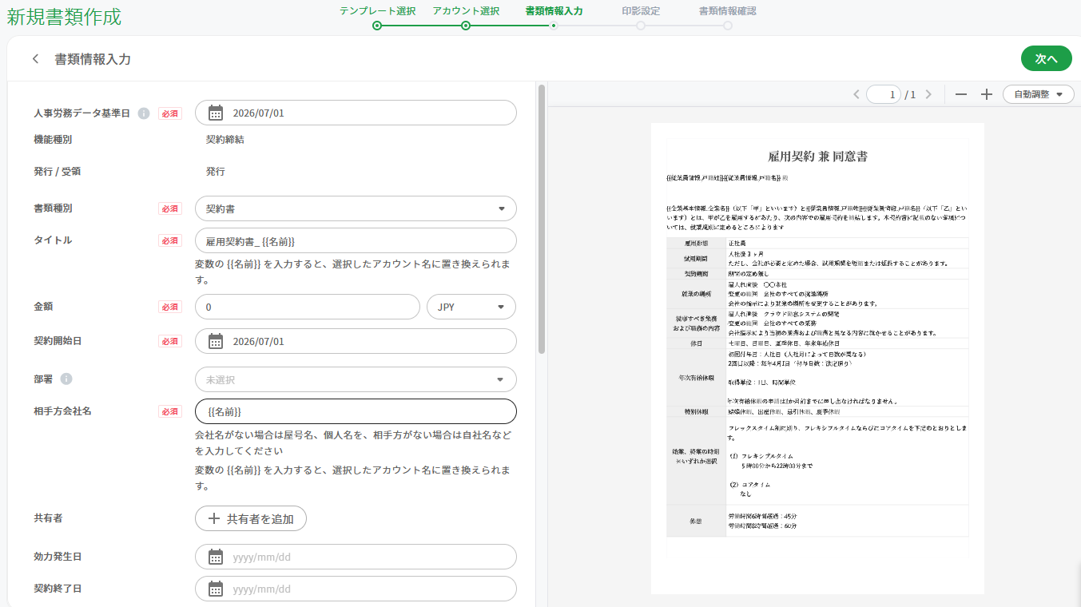Go to アカウント選択 step

tap(466, 17)
